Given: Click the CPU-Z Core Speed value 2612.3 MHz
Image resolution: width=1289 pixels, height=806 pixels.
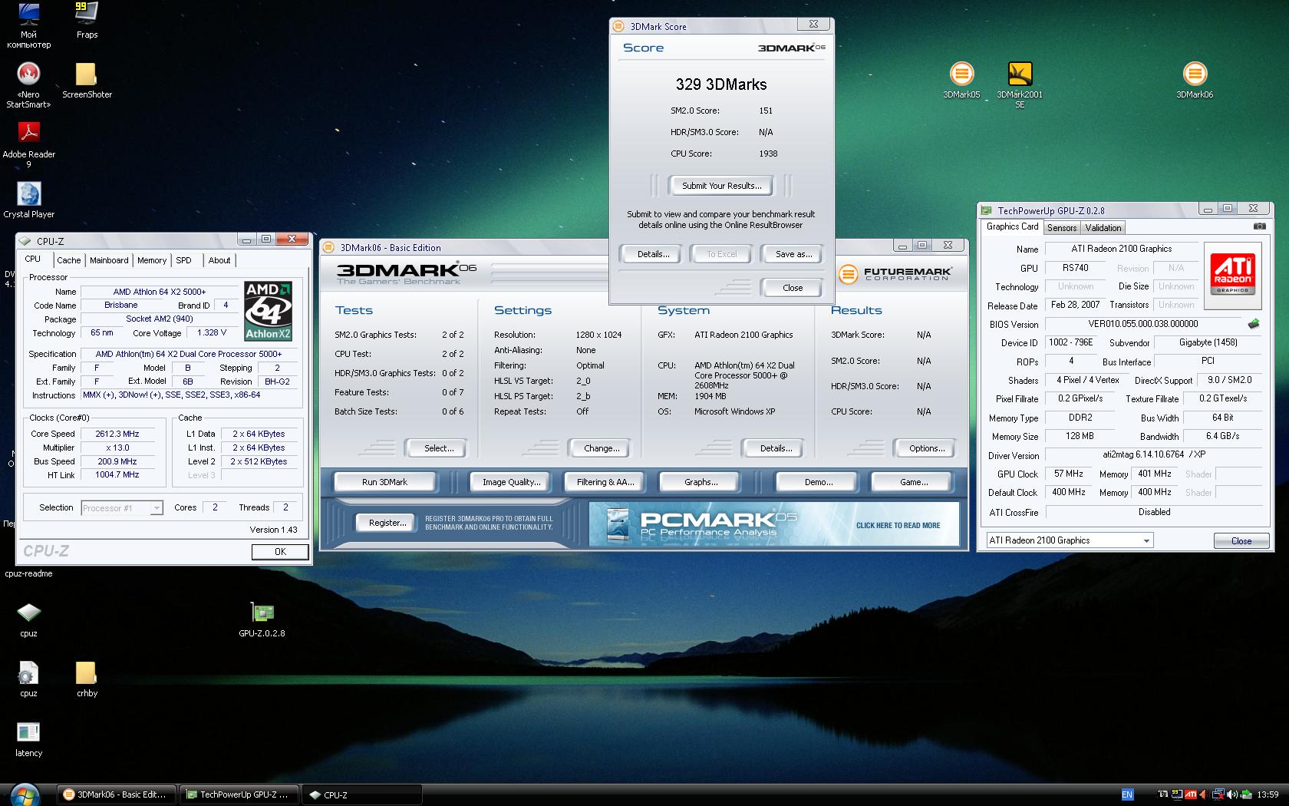Looking at the screenshot, I should pyautogui.click(x=117, y=434).
